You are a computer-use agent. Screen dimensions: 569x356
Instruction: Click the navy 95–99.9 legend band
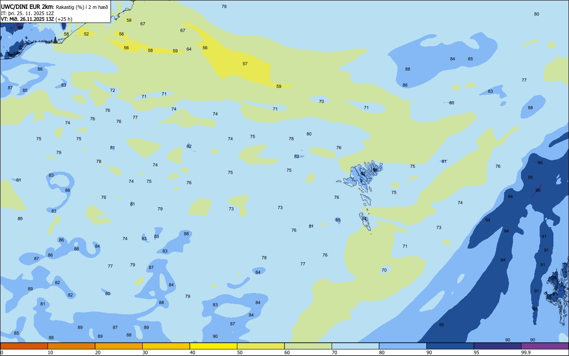pos(497,346)
